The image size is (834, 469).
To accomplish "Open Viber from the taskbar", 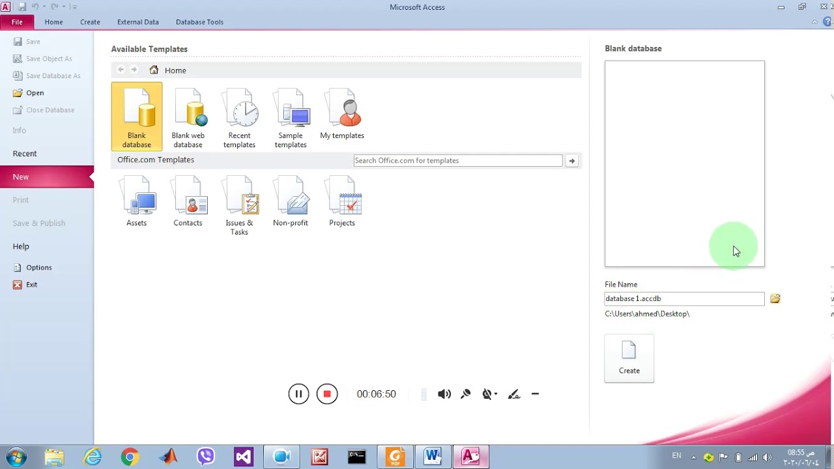I will (x=206, y=457).
